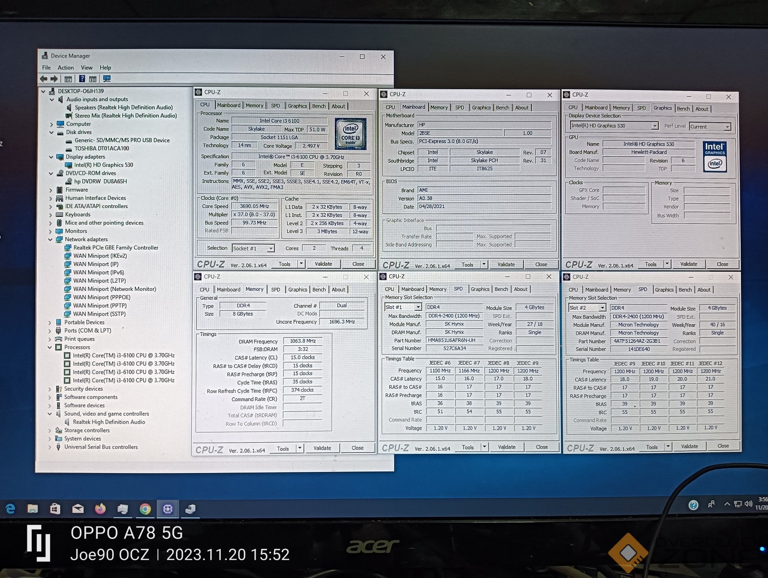Open the Mail app from the taskbar

[78, 509]
